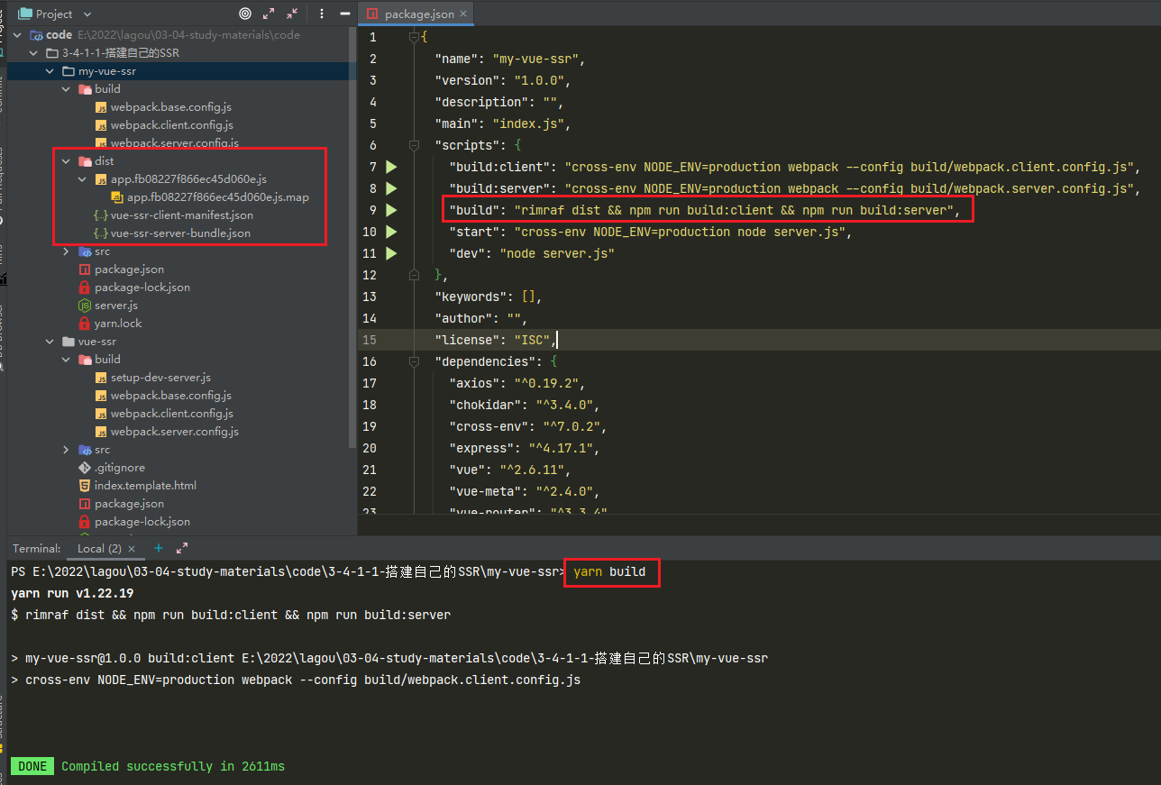1161x785 pixels.
Task: Collapse the dist folder
Action: coord(66,161)
